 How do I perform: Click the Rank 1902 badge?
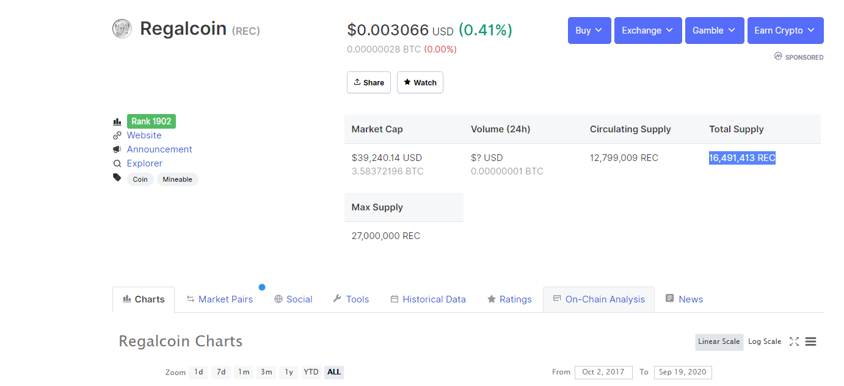pyautogui.click(x=151, y=121)
